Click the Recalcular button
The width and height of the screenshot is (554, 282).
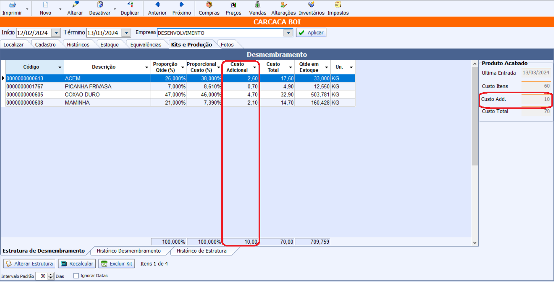click(x=77, y=264)
